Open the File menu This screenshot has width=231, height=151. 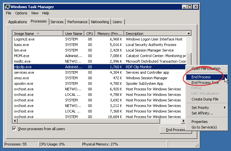8,13
